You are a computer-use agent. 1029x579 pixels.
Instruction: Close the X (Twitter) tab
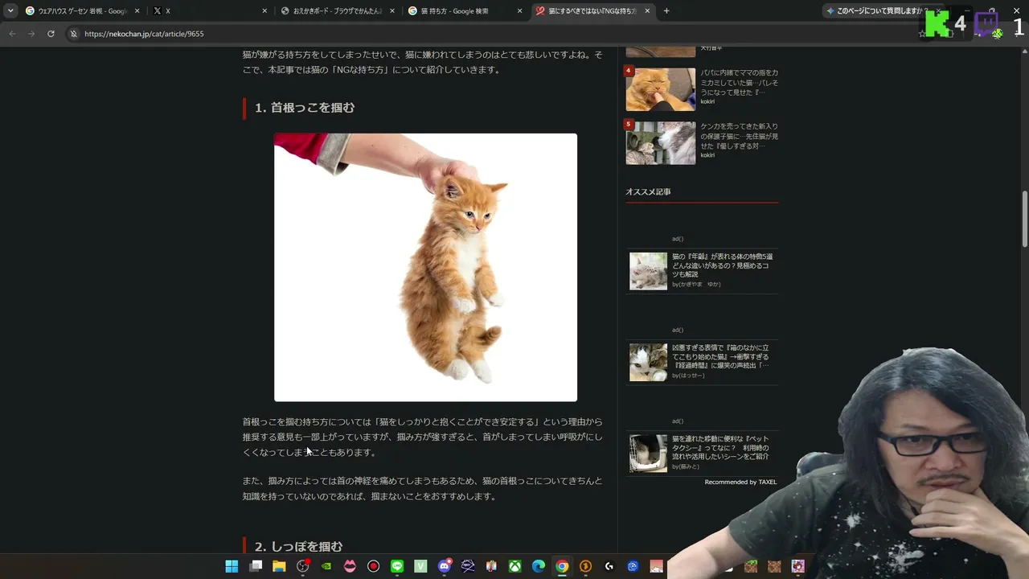click(x=264, y=11)
